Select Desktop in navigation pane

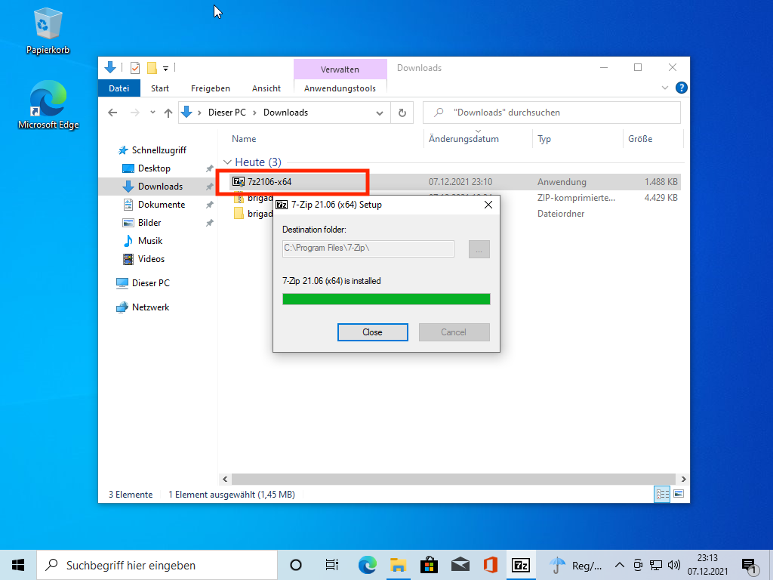click(x=154, y=168)
